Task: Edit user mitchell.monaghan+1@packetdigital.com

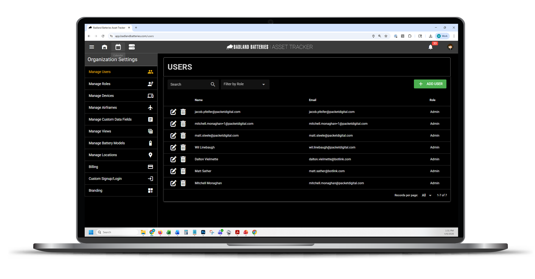Action: pyautogui.click(x=173, y=124)
